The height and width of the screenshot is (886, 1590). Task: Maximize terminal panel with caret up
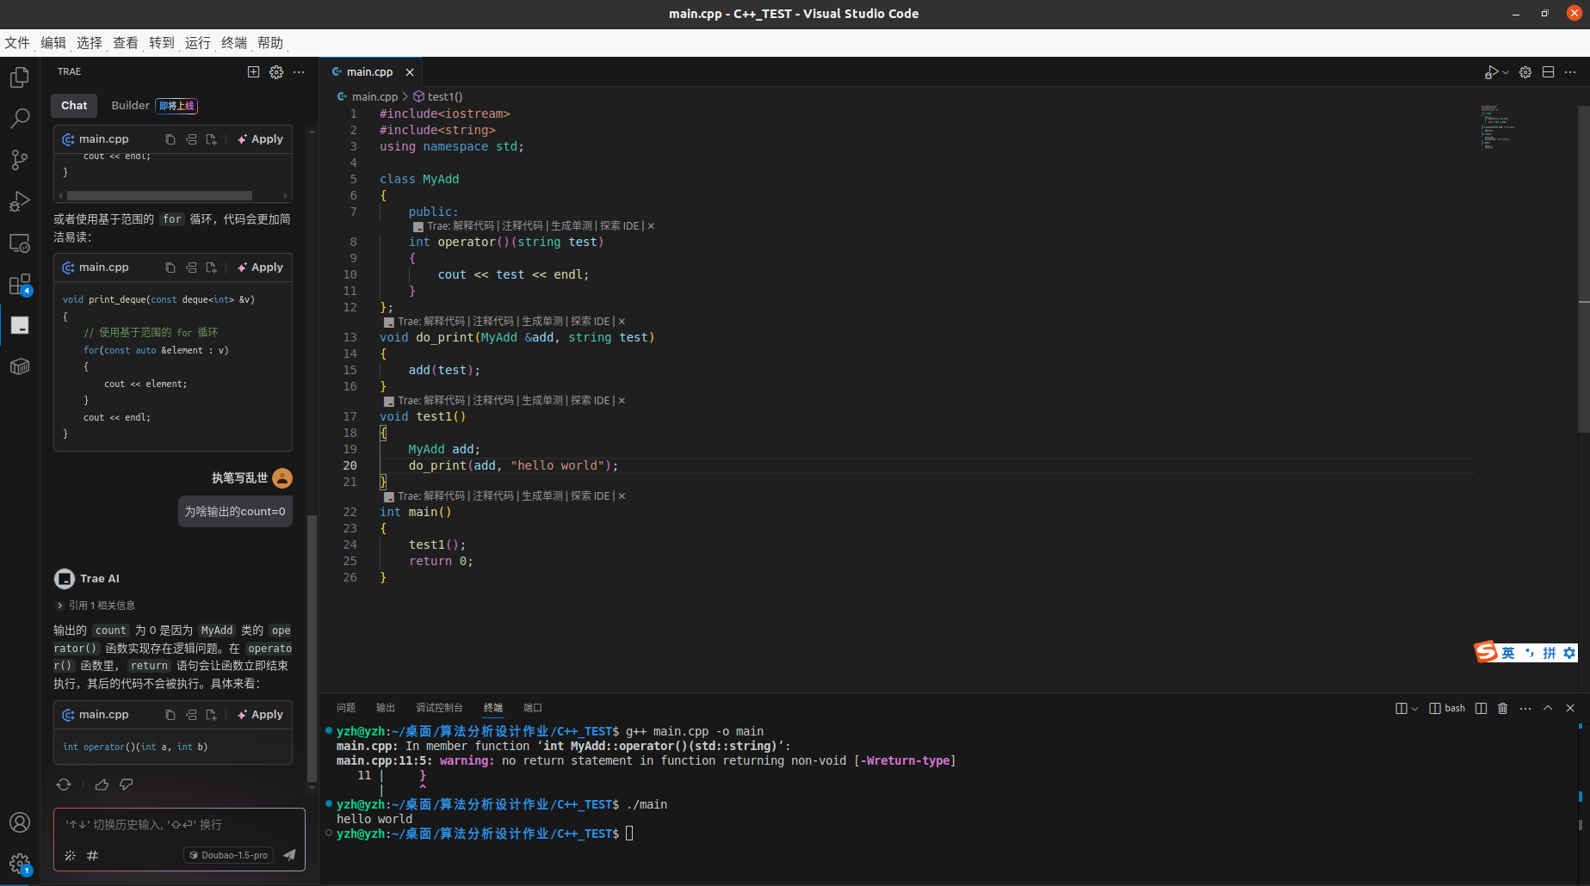1548,708
